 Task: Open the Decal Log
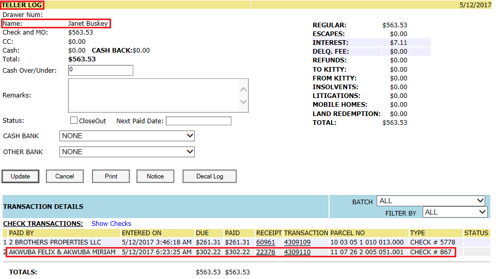coord(209,176)
